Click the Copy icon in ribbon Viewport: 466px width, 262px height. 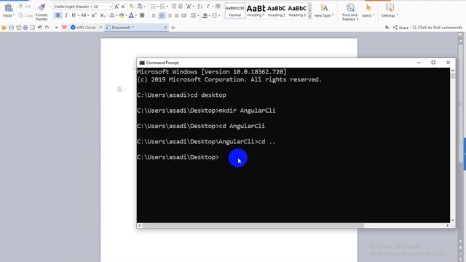[21, 15]
